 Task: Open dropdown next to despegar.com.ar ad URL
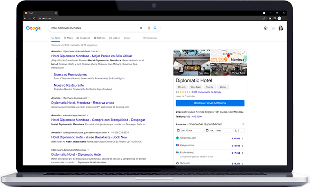pyautogui.click(x=87, y=115)
